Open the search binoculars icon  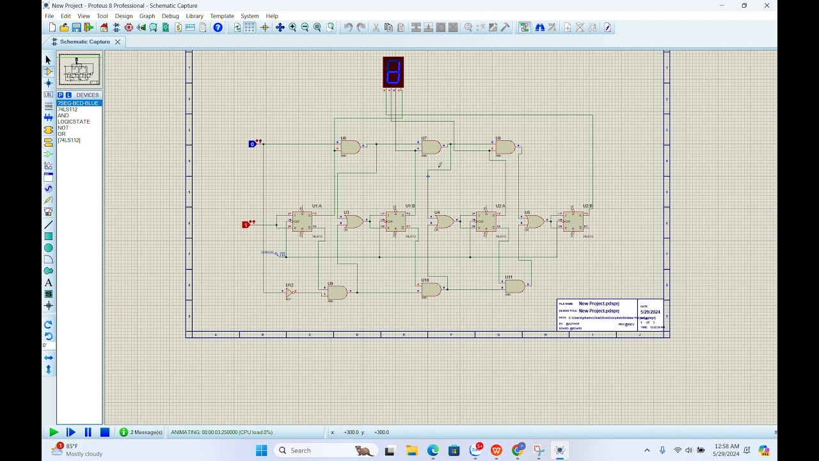point(539,28)
